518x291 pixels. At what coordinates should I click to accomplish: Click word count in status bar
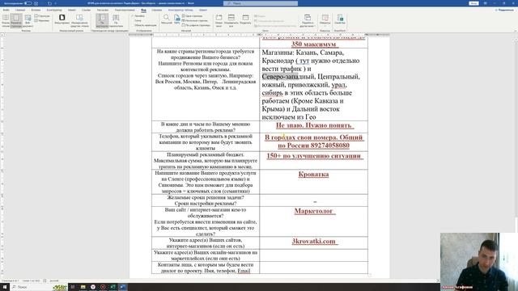pyautogui.click(x=31, y=280)
